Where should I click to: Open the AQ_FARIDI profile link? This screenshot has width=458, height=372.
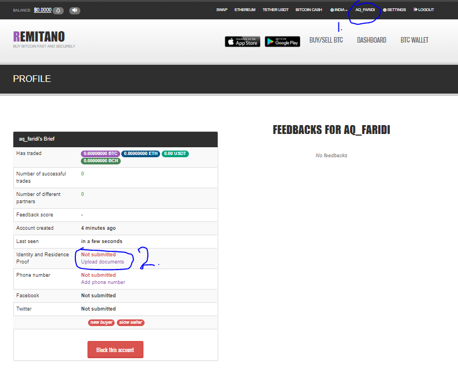(365, 10)
